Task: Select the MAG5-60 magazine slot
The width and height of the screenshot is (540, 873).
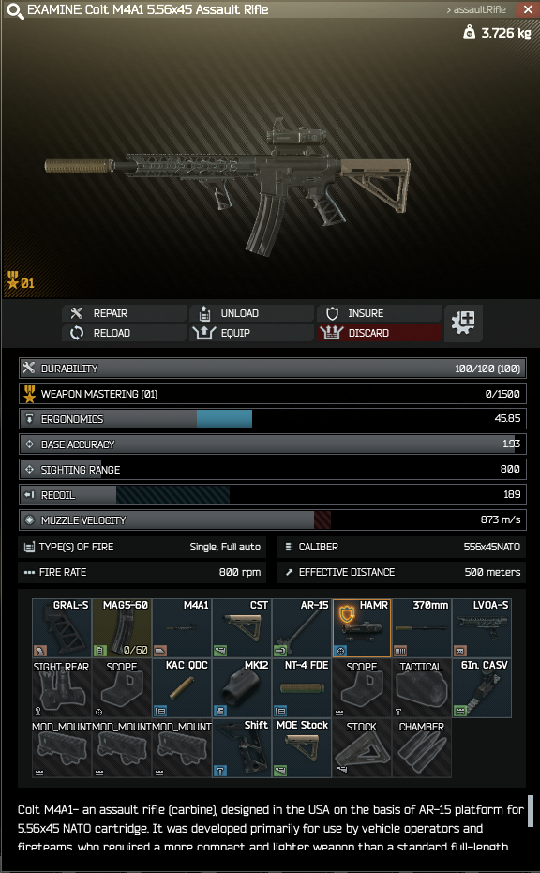Action: [122, 628]
